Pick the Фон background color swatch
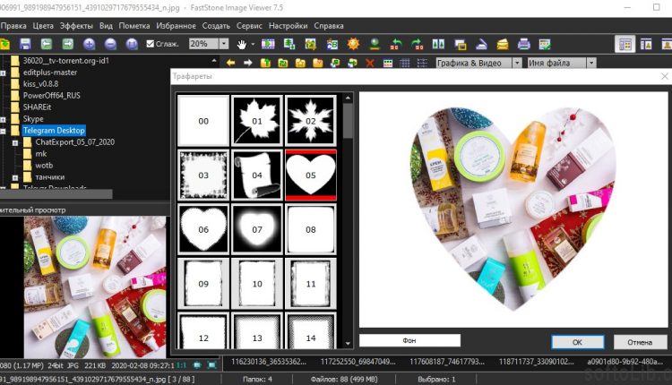Viewport: 672px width, 385px height. click(x=409, y=340)
